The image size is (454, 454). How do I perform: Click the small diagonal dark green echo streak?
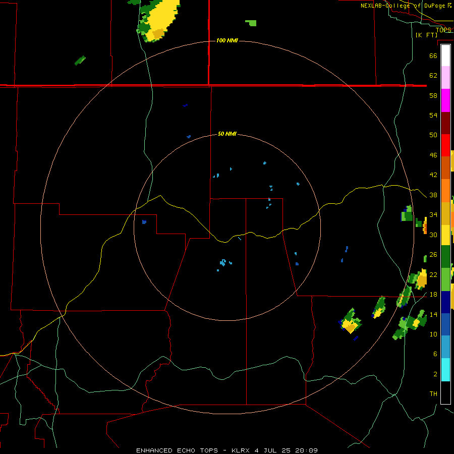[x=80, y=60]
